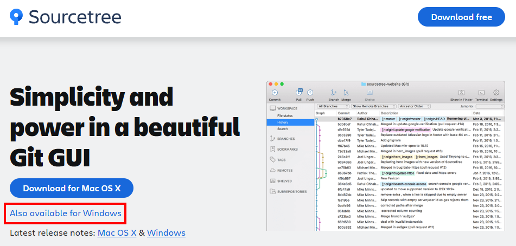Open Windows release notes link
The height and width of the screenshot is (246, 516).
tap(166, 233)
